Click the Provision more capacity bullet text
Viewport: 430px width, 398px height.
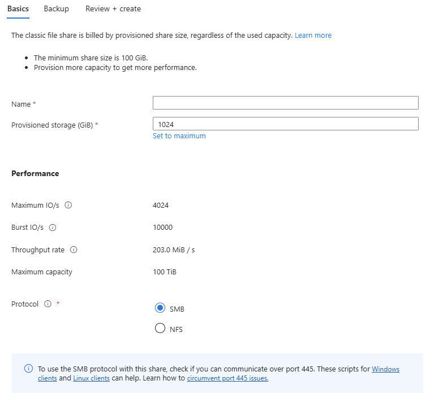115,68
